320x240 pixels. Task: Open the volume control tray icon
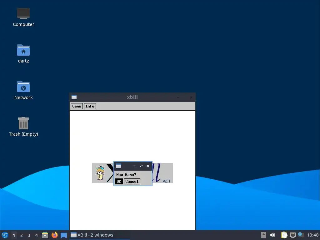272,235
